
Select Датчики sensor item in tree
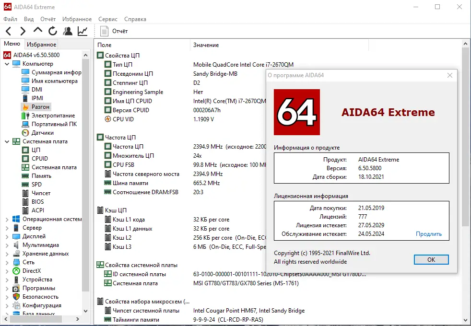(42, 133)
